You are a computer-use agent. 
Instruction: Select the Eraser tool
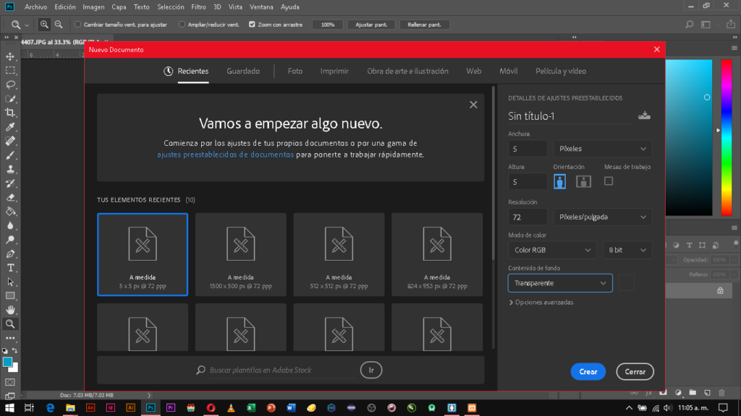[10, 198]
